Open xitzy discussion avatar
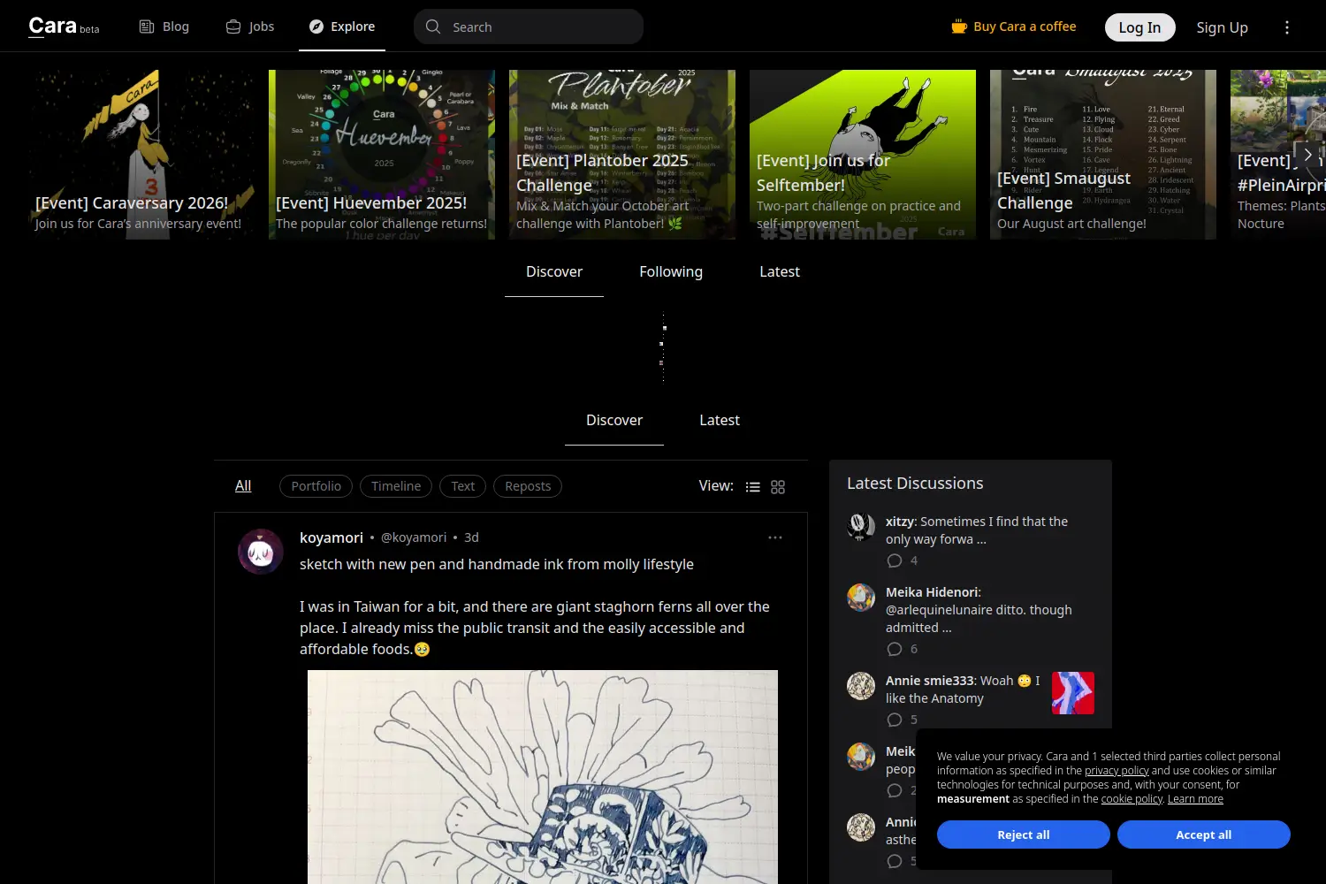 point(861,527)
